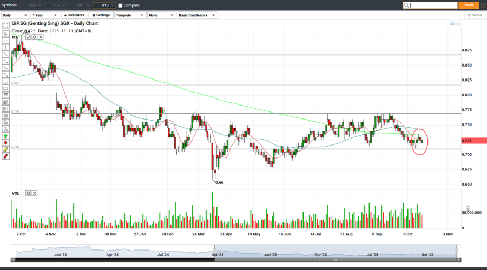
Task: Expand the 1 Year range dropdown
Action: (44, 15)
